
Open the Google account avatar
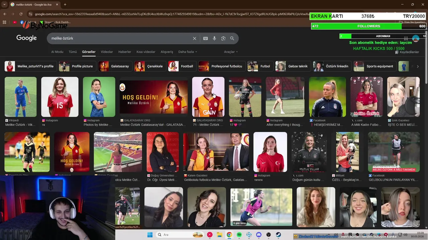pos(416,38)
